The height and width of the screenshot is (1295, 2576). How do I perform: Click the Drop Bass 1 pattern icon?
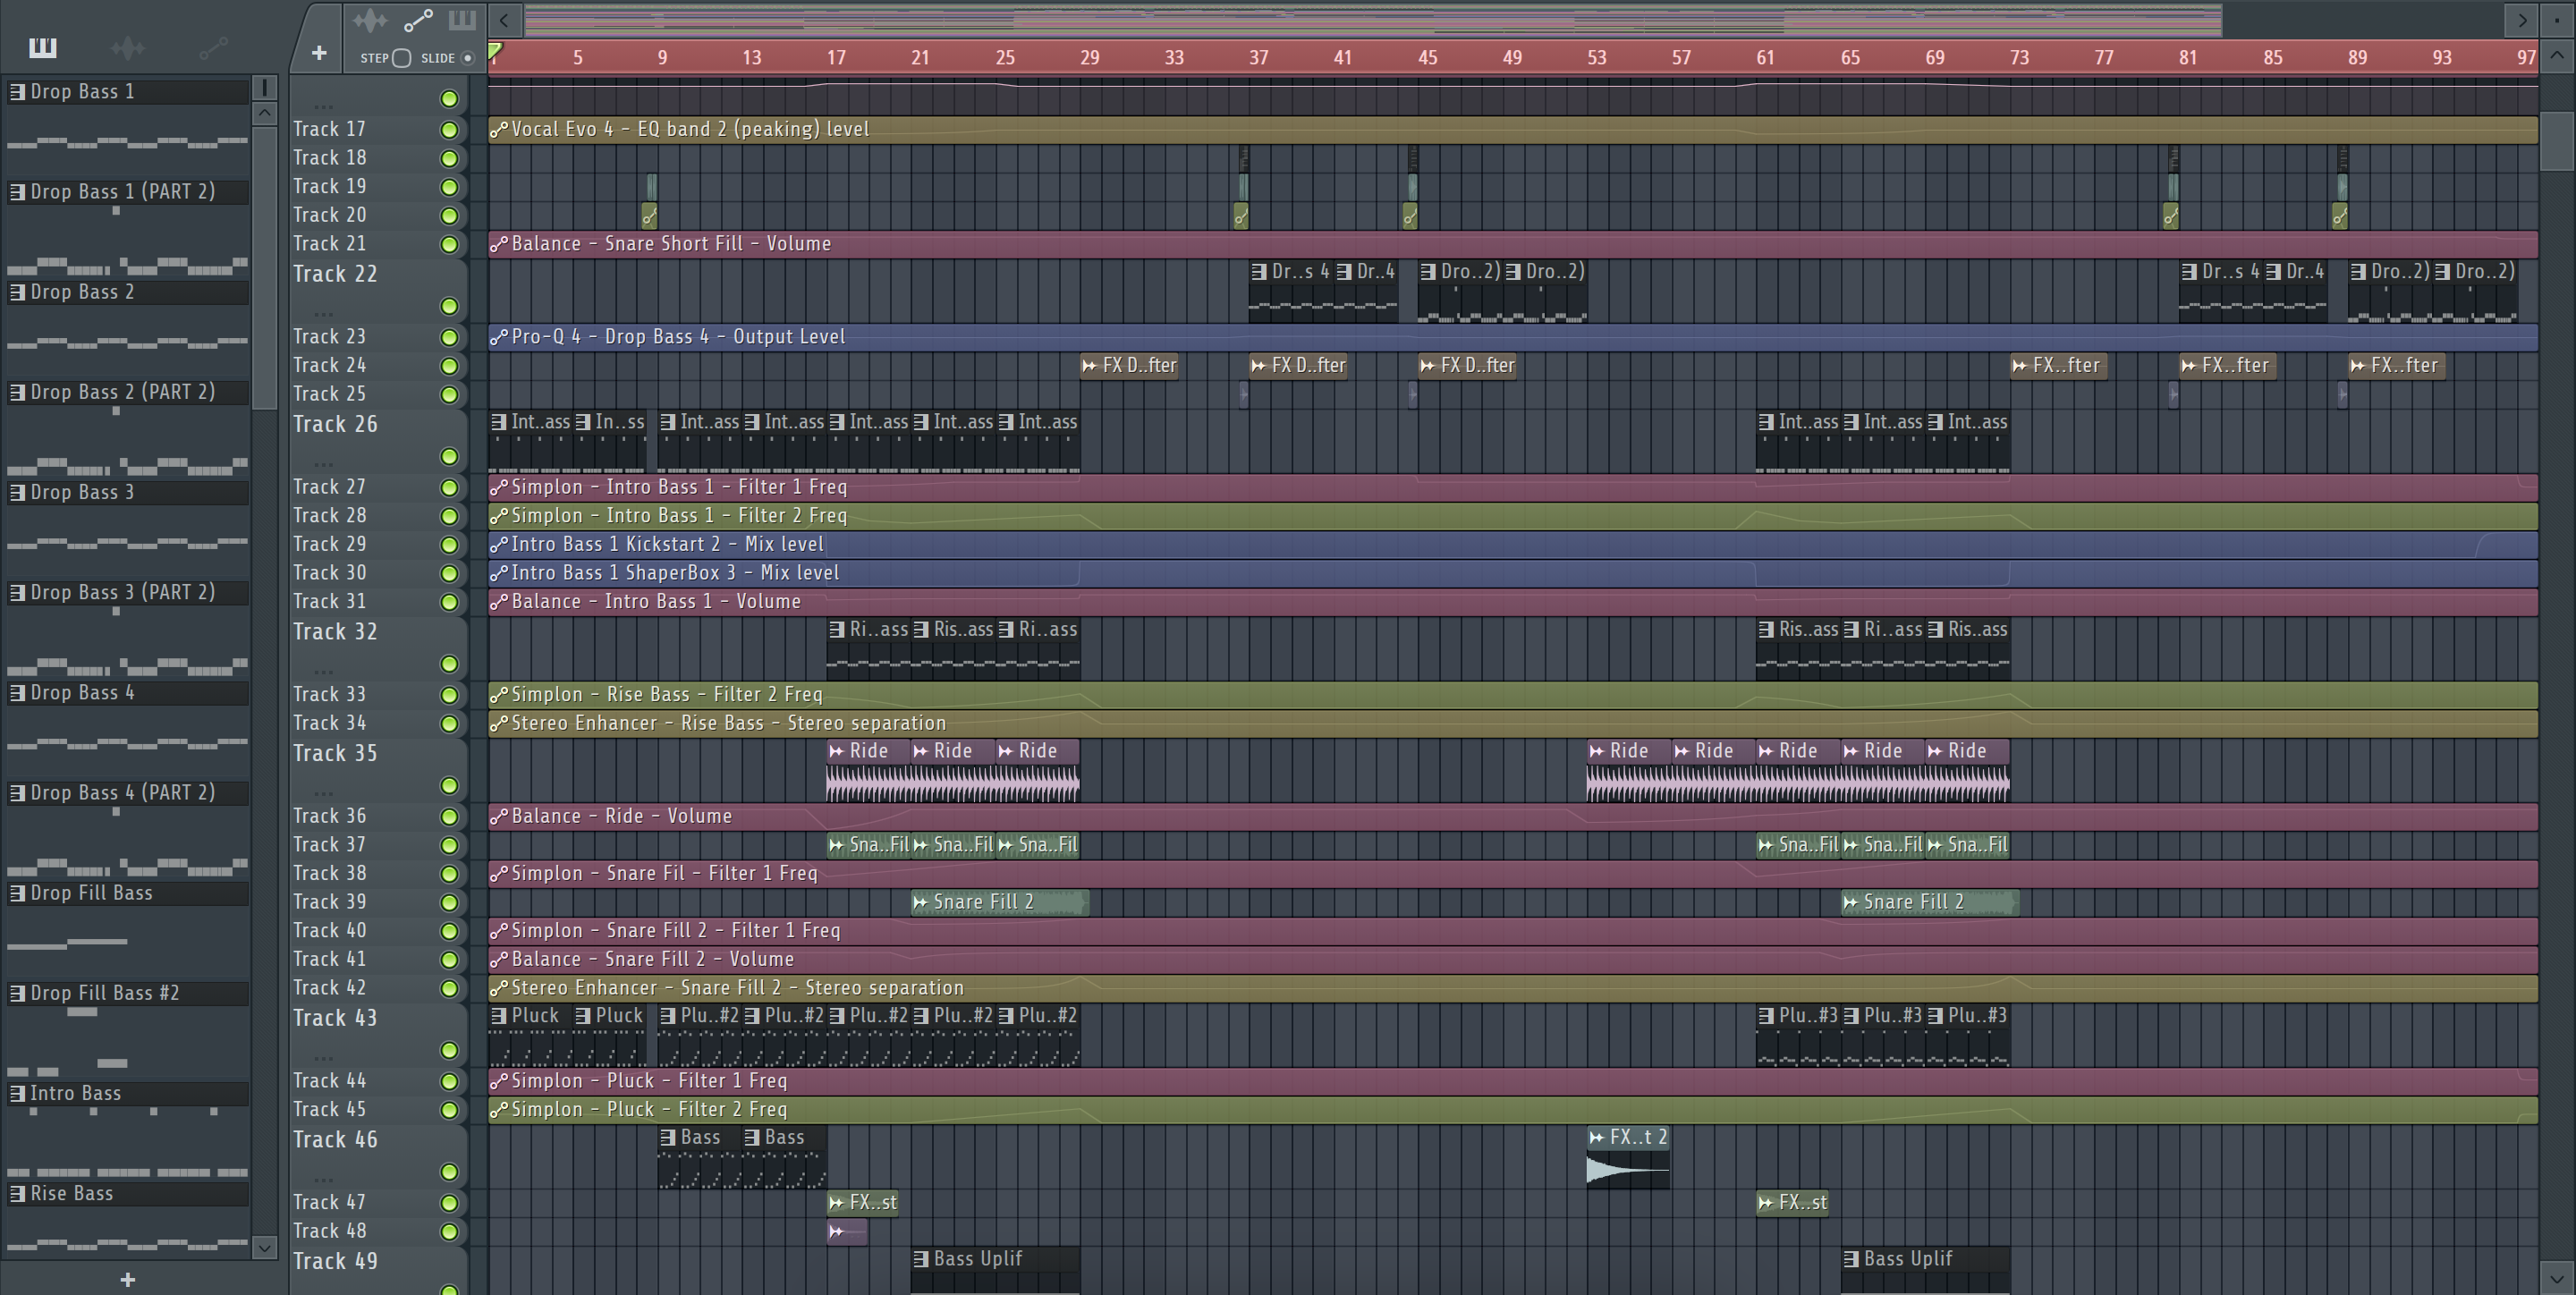coord(17,92)
